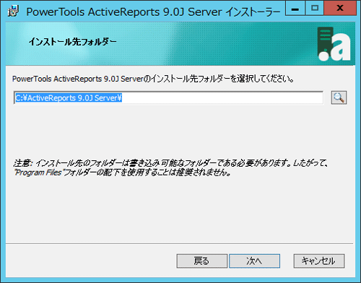This screenshot has width=361, height=283.
Task: Click the 次へ (Next) button
Action: click(x=254, y=261)
